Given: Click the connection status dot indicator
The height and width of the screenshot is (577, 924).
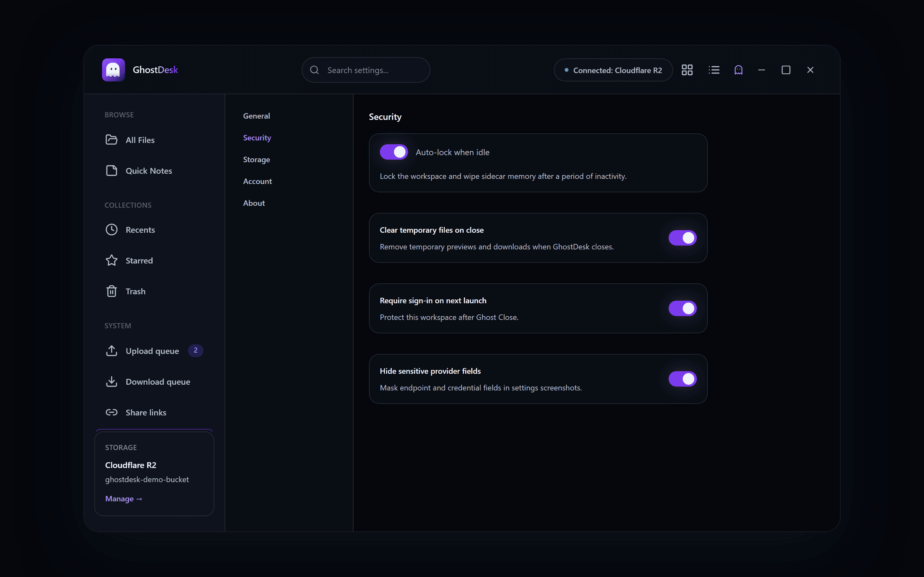Looking at the screenshot, I should tap(566, 70).
